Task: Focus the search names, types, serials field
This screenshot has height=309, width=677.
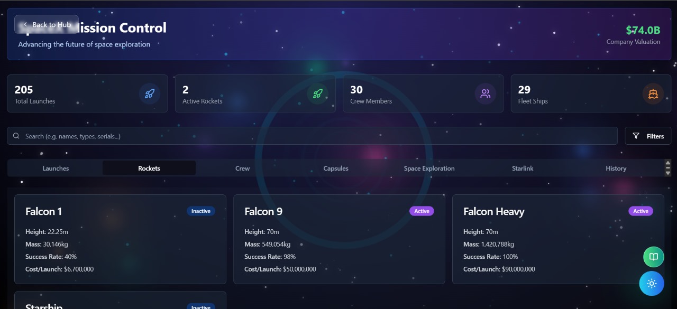Action: (x=312, y=136)
